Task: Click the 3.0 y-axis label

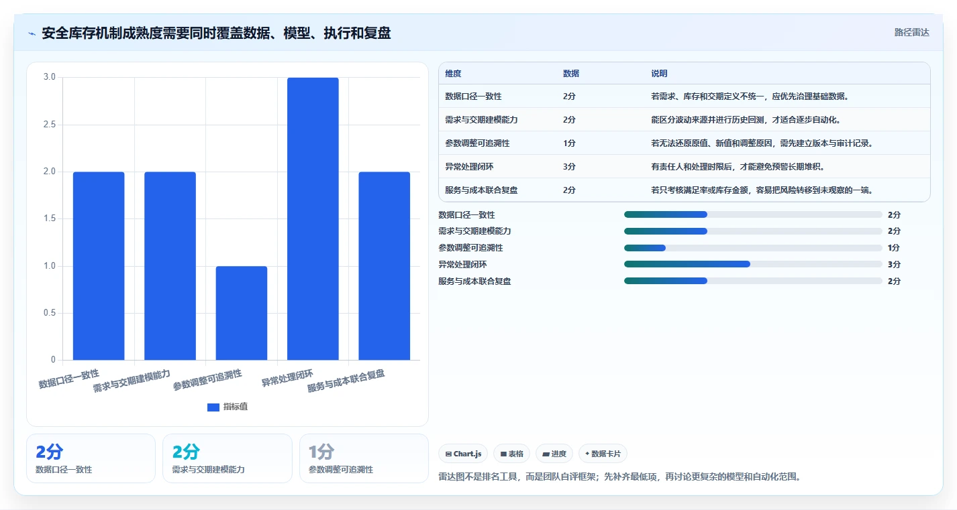Action: click(50, 77)
